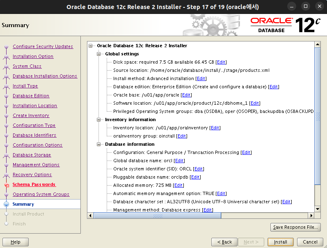Viewport: 327px width, 248px height.
Task: Collapse the Global settings section
Action: tap(98, 54)
